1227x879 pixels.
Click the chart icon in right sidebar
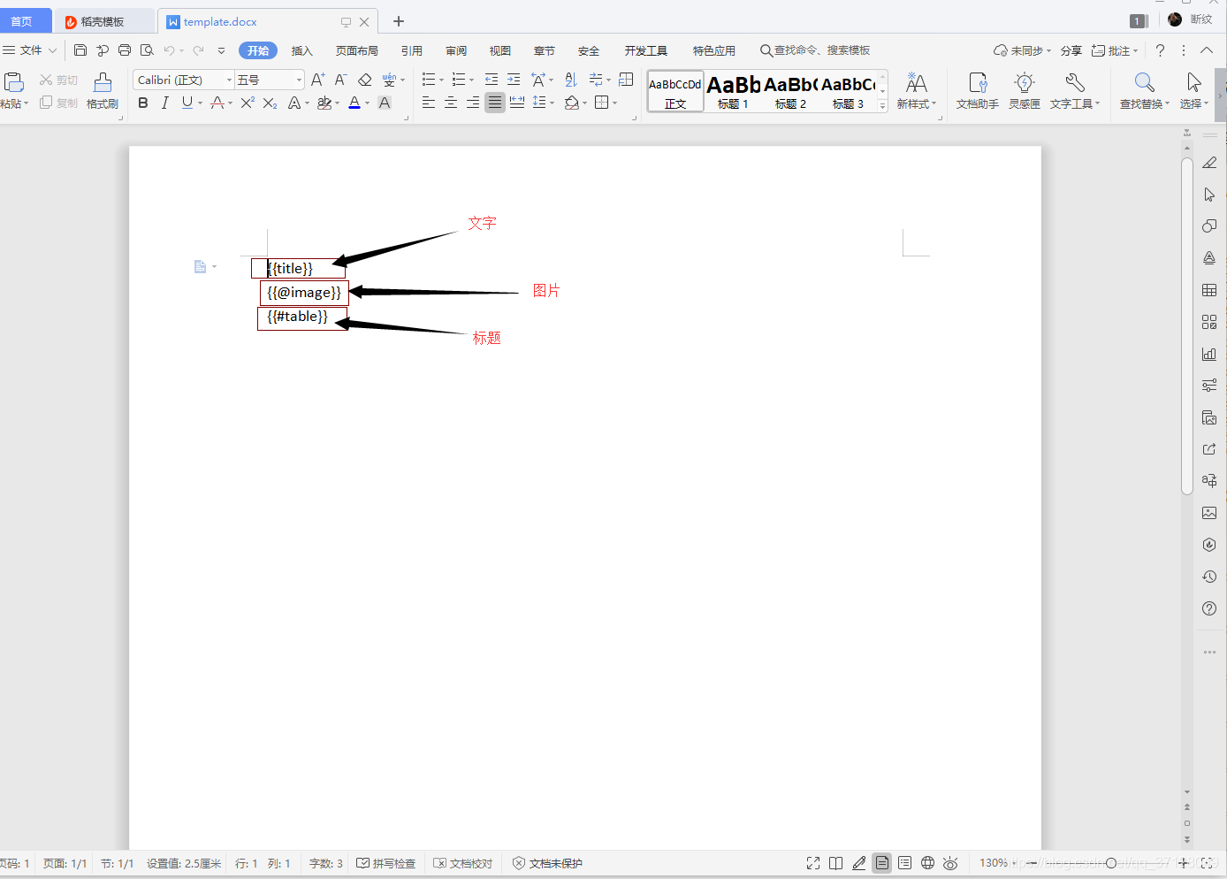(1209, 354)
